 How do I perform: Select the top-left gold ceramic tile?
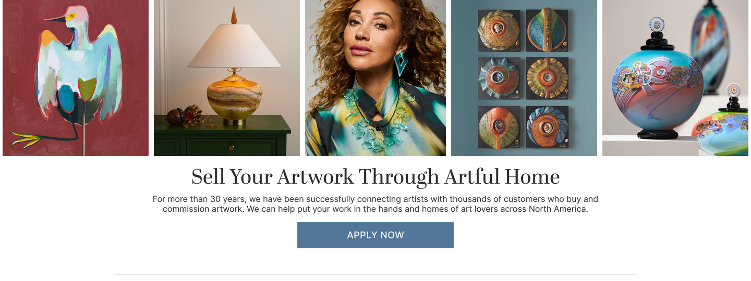coord(499,30)
